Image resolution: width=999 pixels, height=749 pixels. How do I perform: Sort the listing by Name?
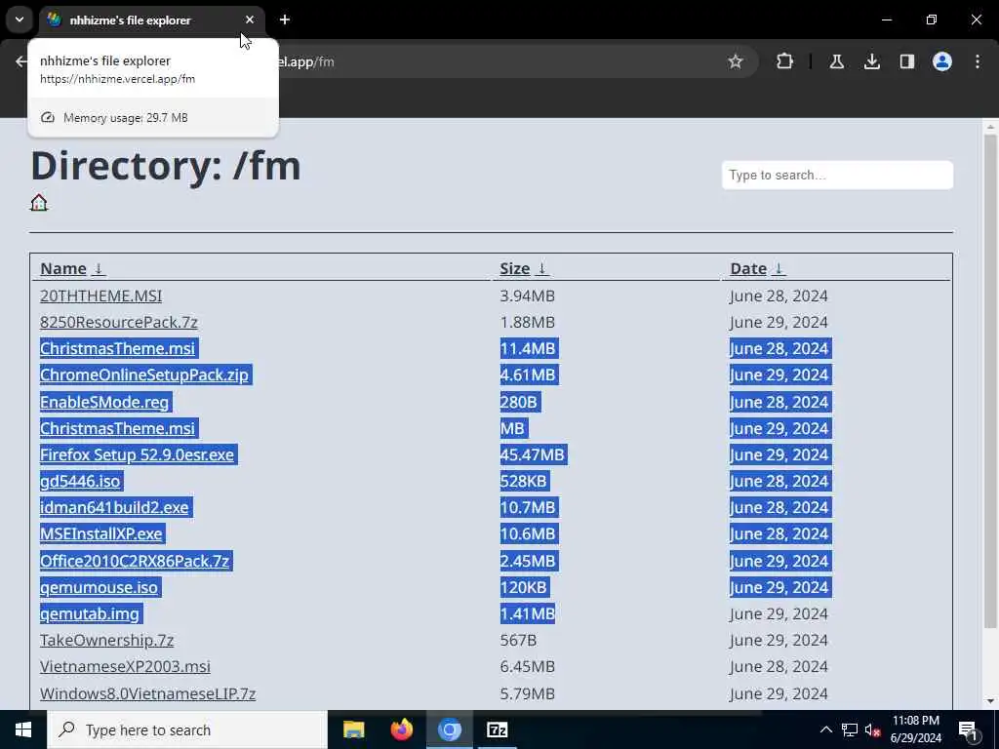pos(72,268)
